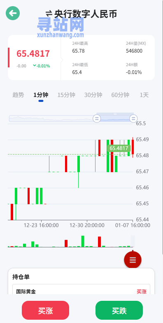Screen dimensions: 163x323
Task: Click the tallest green volume bar
Action: click(83, 241)
